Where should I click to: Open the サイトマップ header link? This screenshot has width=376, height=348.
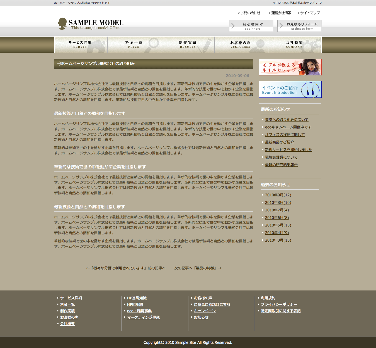310,13
